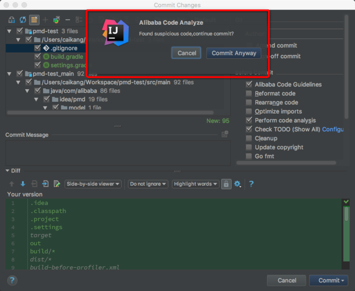355x291 pixels.
Task: Click the Show Diff toolbar icon
Action: 12,20
